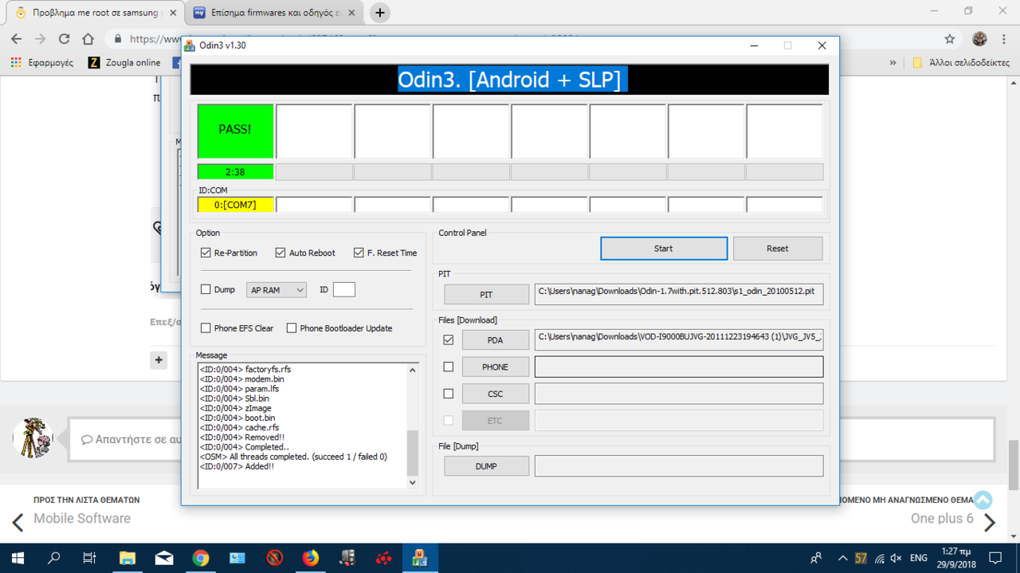Click the green PASS! status box
1020x573 pixels.
[x=235, y=131]
